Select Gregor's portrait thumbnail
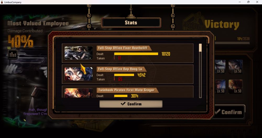 click(x=79, y=93)
